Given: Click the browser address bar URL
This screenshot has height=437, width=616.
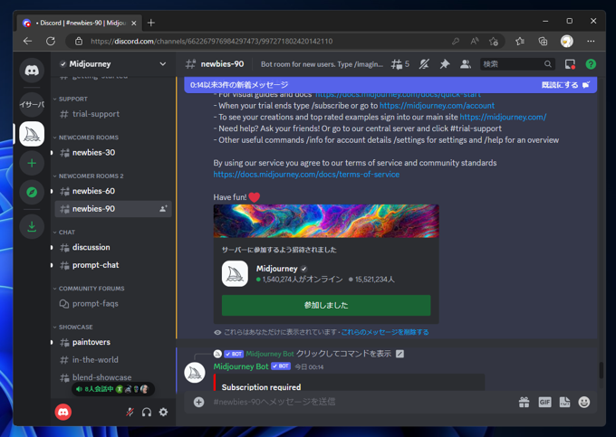Looking at the screenshot, I should pos(212,42).
